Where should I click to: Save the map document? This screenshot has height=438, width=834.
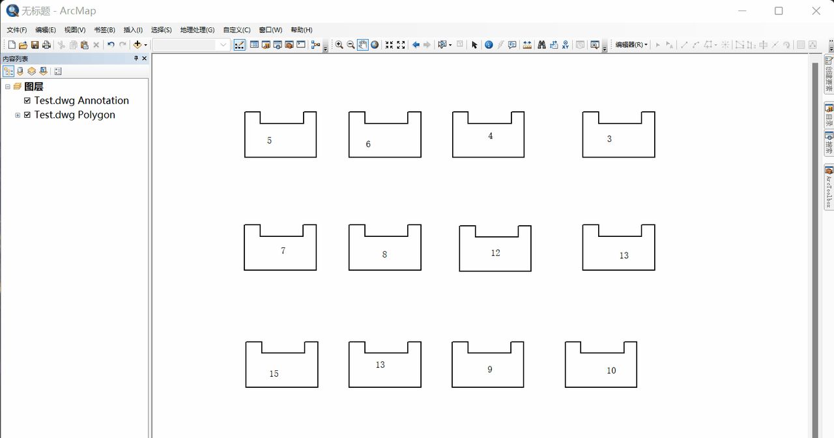click(35, 45)
